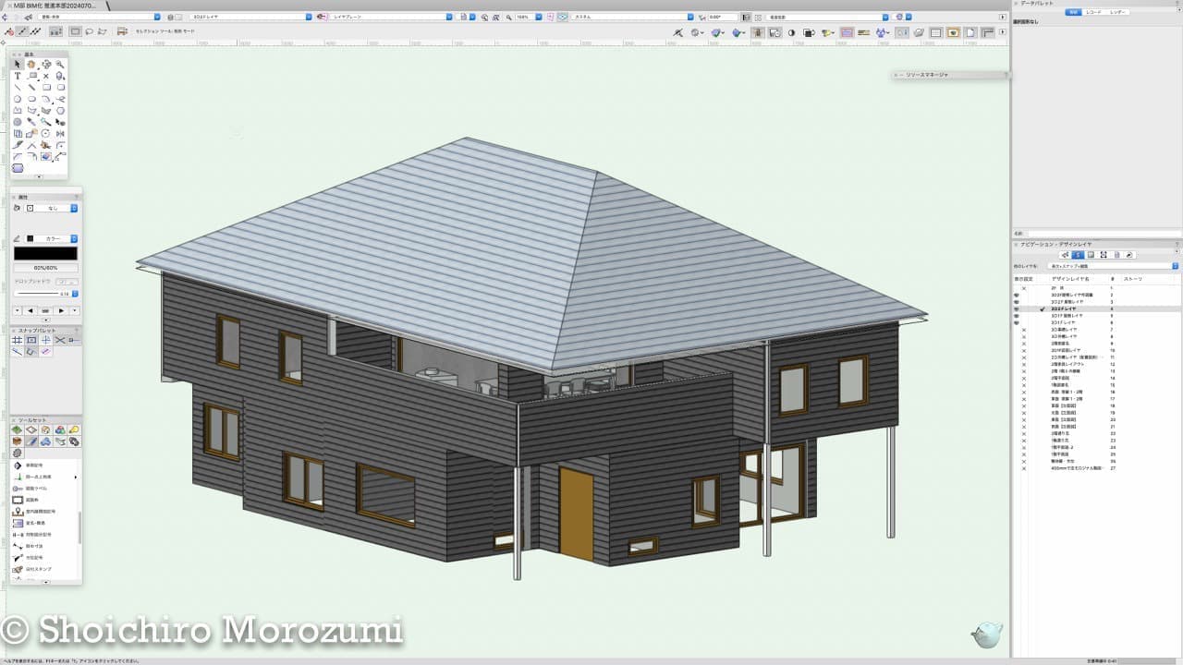This screenshot has width=1183, height=665.
Task: Toggle visibility eye for 3D1Fドレイヤ layer
Action: coord(1017,322)
